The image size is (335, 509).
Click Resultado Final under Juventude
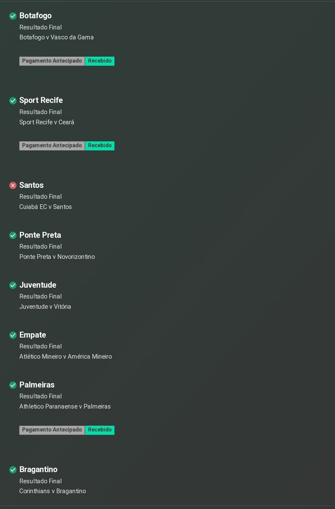pos(41,296)
